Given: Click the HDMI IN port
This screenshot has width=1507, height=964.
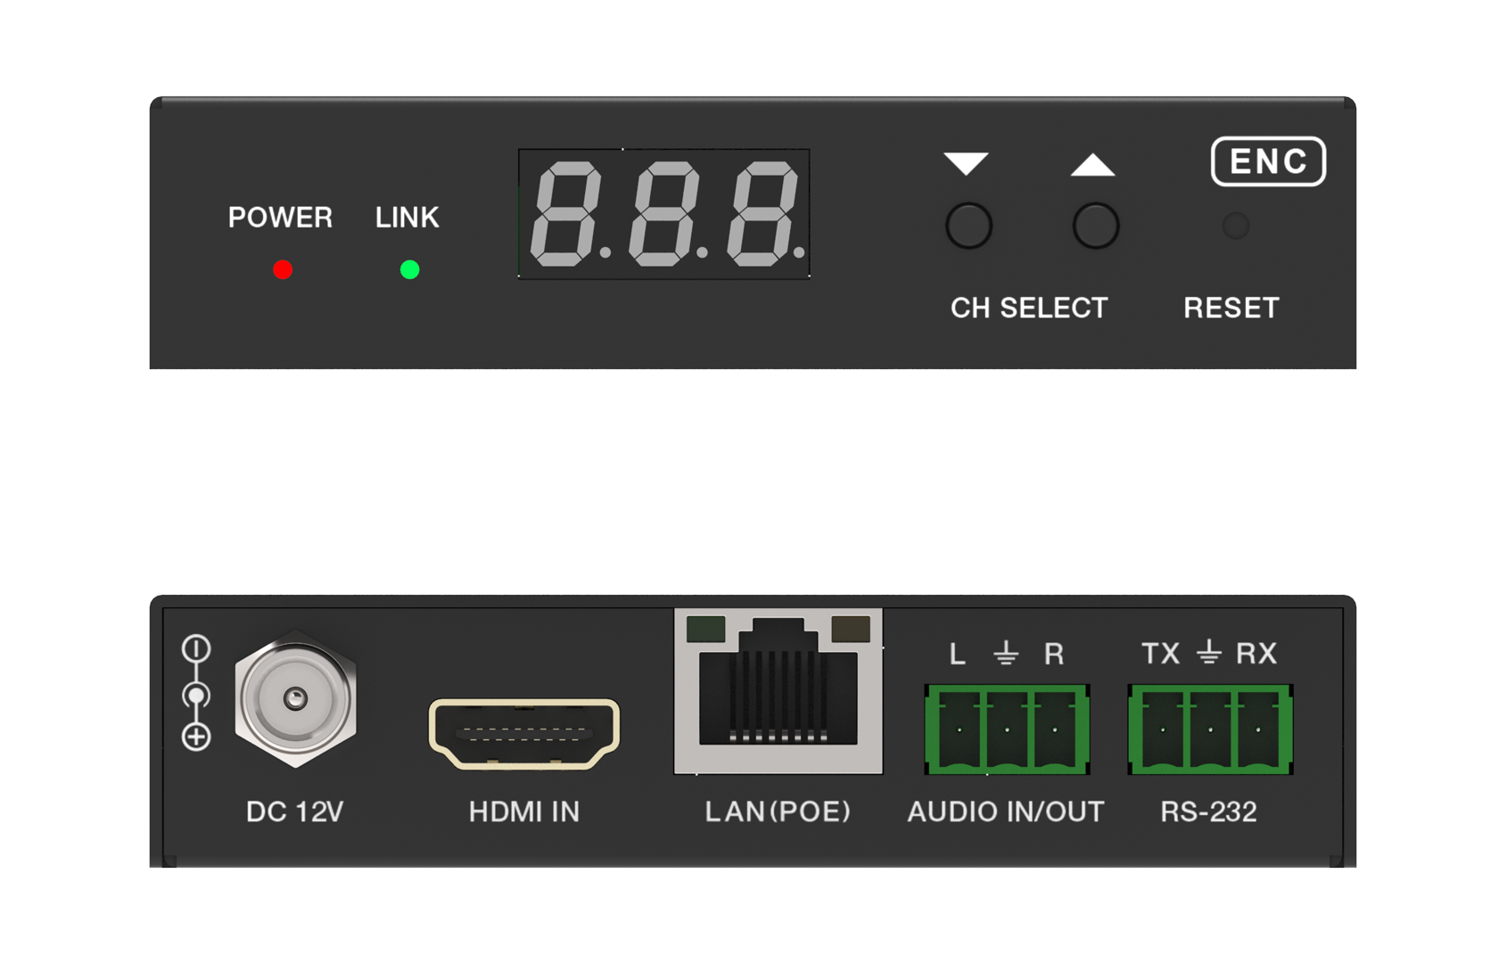Looking at the screenshot, I should click(x=524, y=734).
